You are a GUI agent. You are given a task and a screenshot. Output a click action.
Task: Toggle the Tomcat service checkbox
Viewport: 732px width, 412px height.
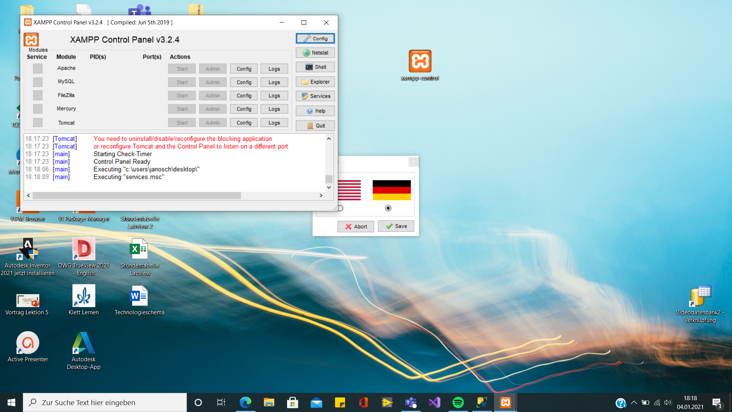pos(38,122)
